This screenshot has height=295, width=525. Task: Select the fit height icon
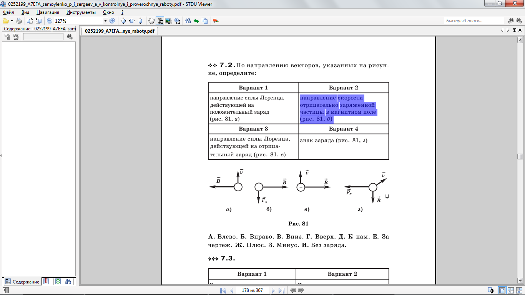click(x=140, y=21)
